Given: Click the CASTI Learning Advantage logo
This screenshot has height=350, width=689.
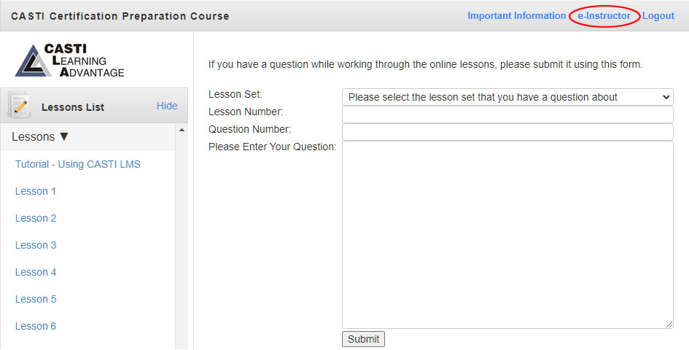Looking at the screenshot, I should (x=70, y=61).
